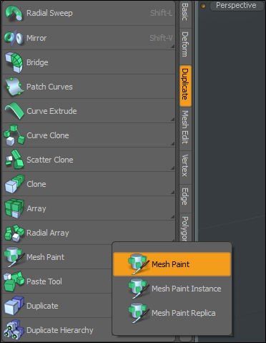Pick the Paste Tool icon
This screenshot has width=266, height=343.
[14, 281]
